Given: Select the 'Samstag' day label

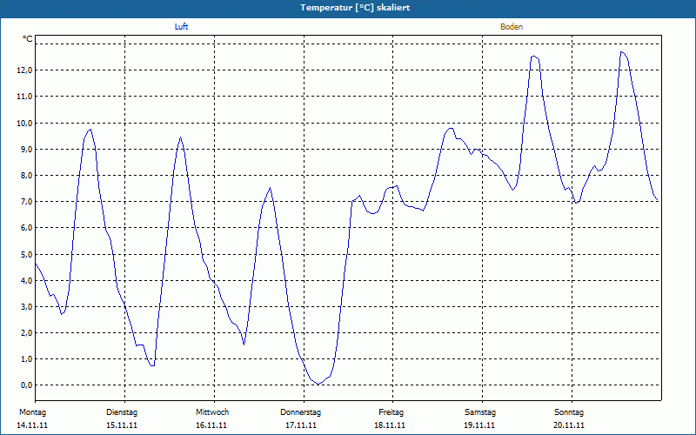Looking at the screenshot, I should click(x=480, y=412).
